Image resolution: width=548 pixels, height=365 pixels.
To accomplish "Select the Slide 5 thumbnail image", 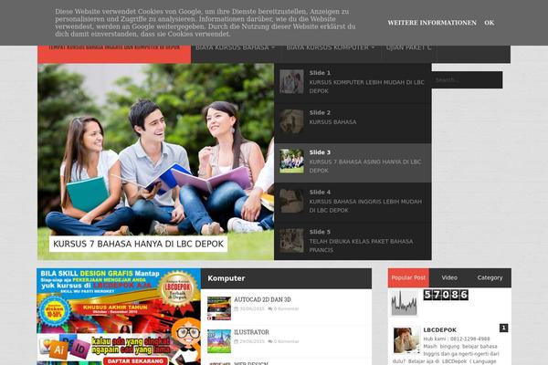I will coord(291,241).
